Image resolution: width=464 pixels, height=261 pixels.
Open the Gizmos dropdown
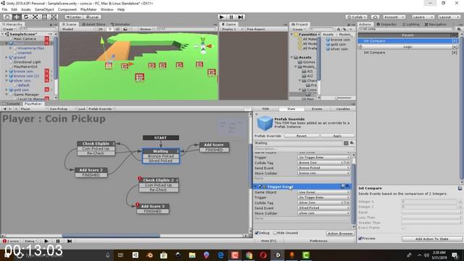[x=146, y=29]
